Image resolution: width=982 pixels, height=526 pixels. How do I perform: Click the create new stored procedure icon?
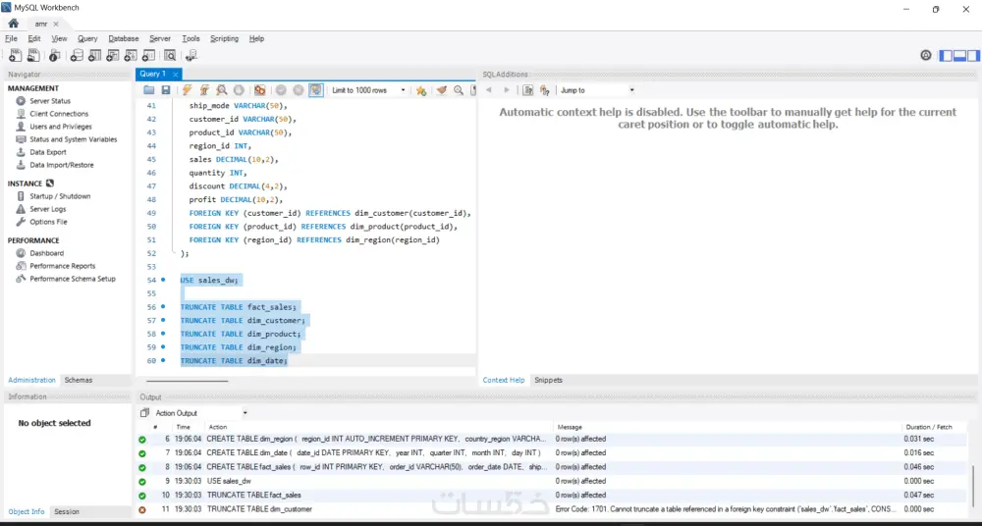131,56
